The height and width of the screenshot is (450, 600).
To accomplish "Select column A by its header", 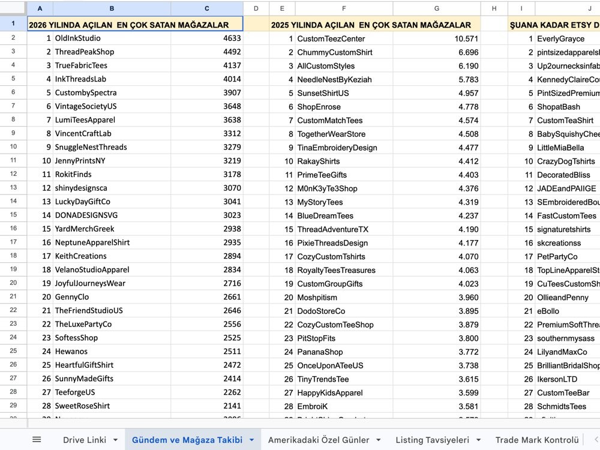I will click(40, 8).
